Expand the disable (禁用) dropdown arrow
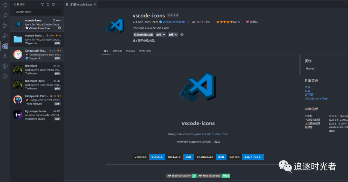348x182 pixels. coord(164,35)
